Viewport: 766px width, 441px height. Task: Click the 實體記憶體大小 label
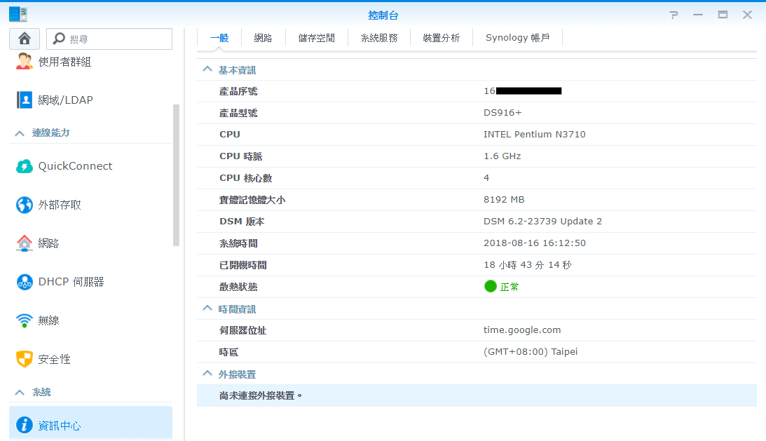[252, 200]
